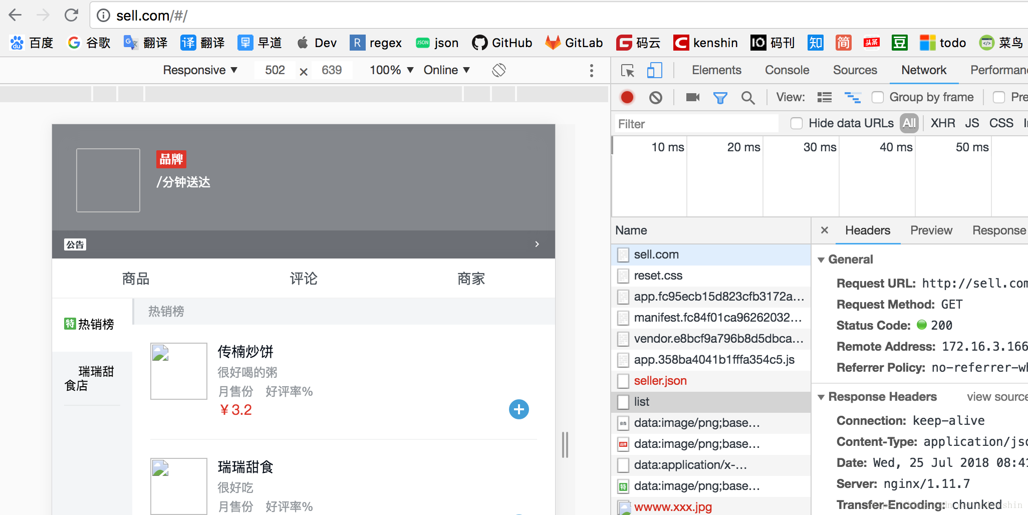
Task: Clear the network log
Action: 656,97
